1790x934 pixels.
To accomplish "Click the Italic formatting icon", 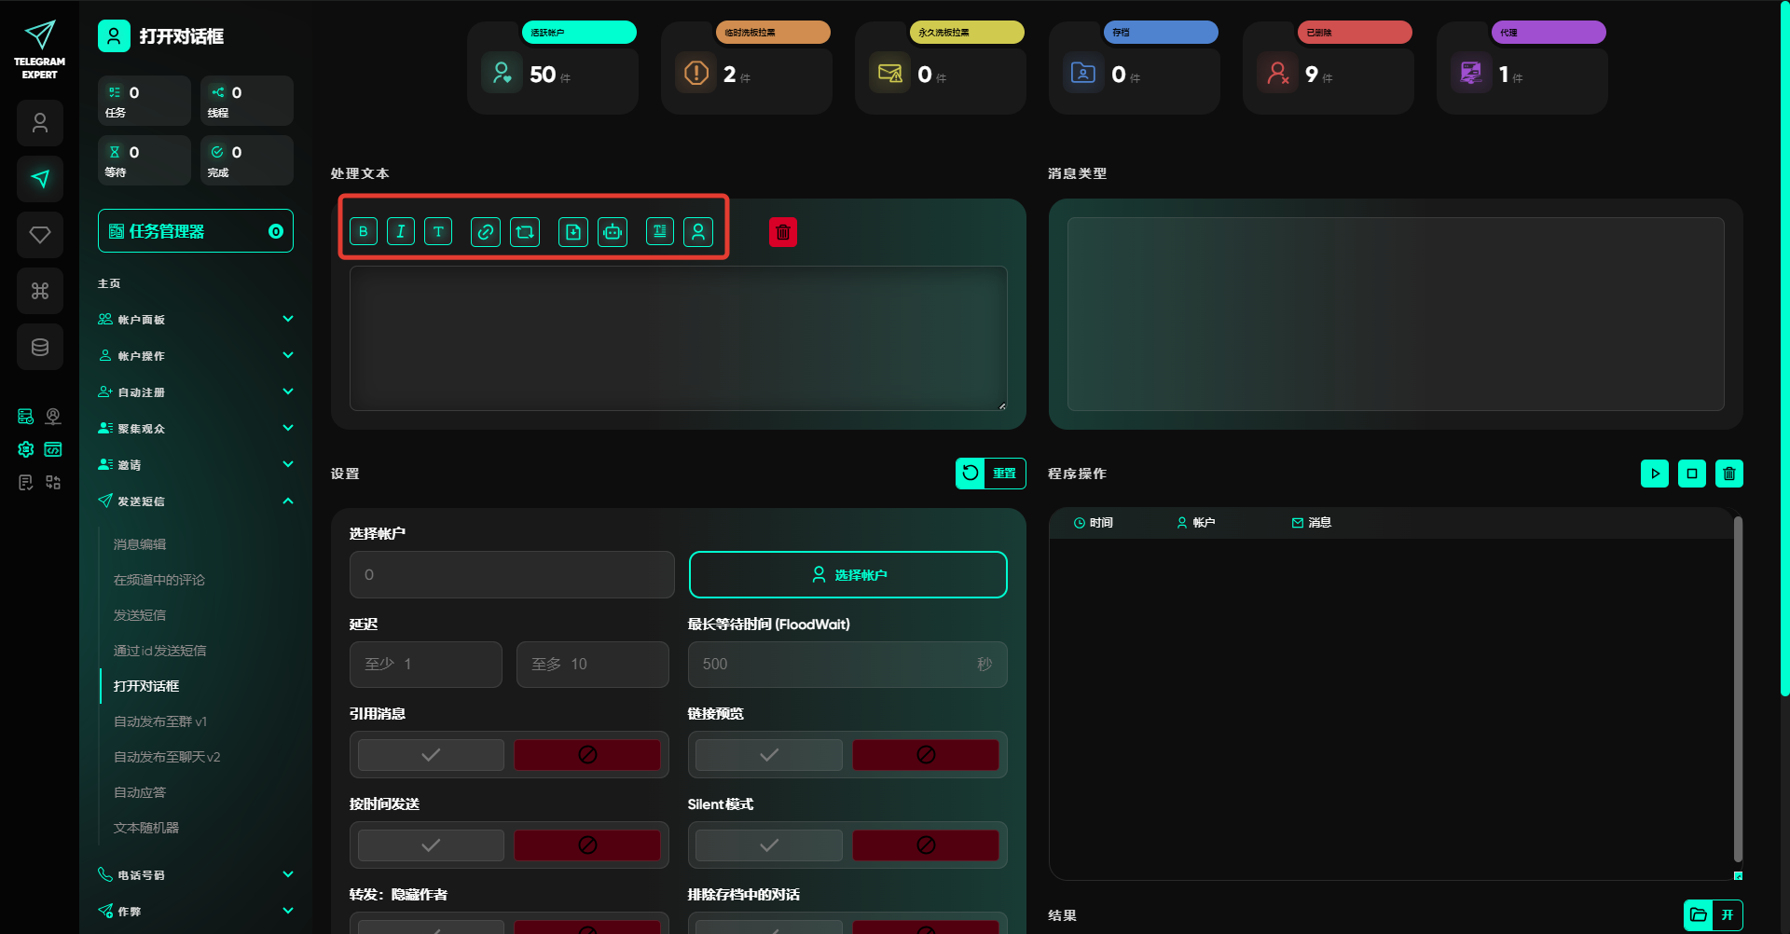I will click(400, 231).
